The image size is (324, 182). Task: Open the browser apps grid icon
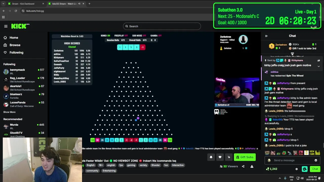point(3,17)
